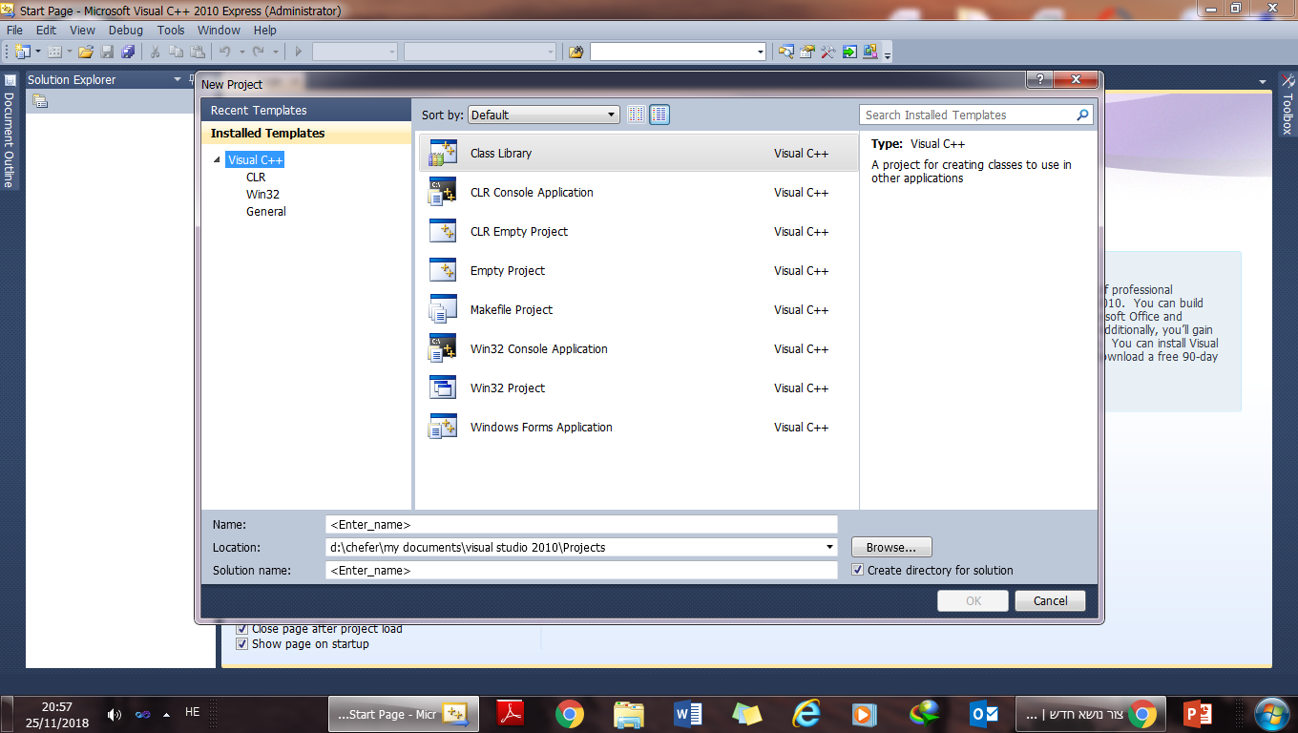Select the Makefile Project template
The height and width of the screenshot is (733, 1298).
[639, 309]
